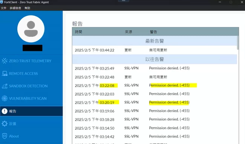Image resolution: width=245 pixels, height=144 pixels.
Task: Select the 報告 sidebar item
Action: coord(31,111)
